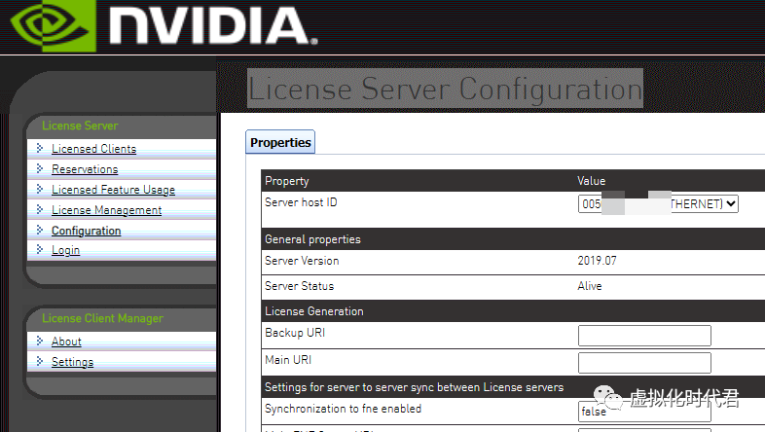765x432 pixels.
Task: Focus the Backup URI input field
Action: (644, 336)
